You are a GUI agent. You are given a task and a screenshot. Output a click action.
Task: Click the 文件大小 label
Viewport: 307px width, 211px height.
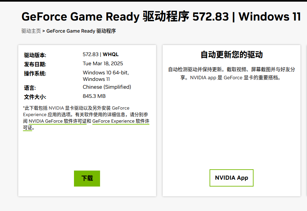click(x=35, y=97)
